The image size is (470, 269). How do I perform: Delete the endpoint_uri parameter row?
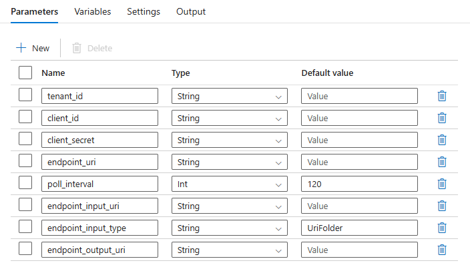coord(441,162)
